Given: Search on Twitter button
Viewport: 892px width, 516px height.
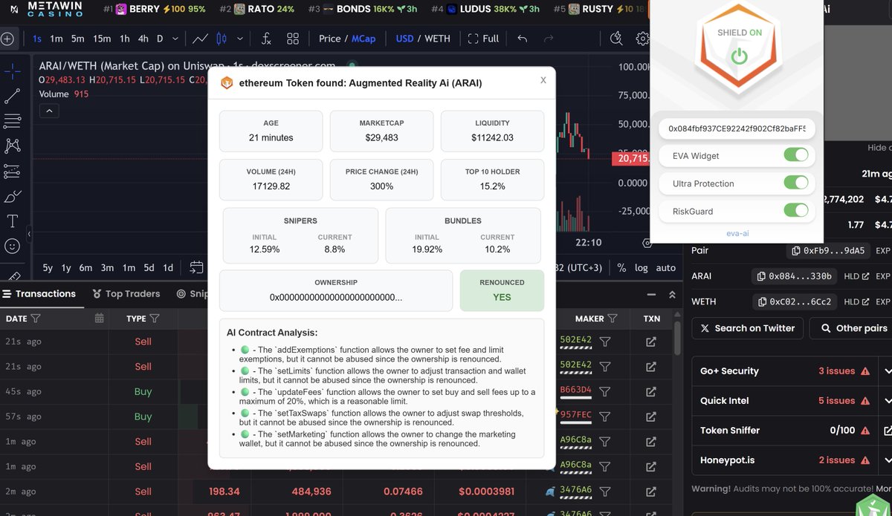Looking at the screenshot, I should [748, 328].
